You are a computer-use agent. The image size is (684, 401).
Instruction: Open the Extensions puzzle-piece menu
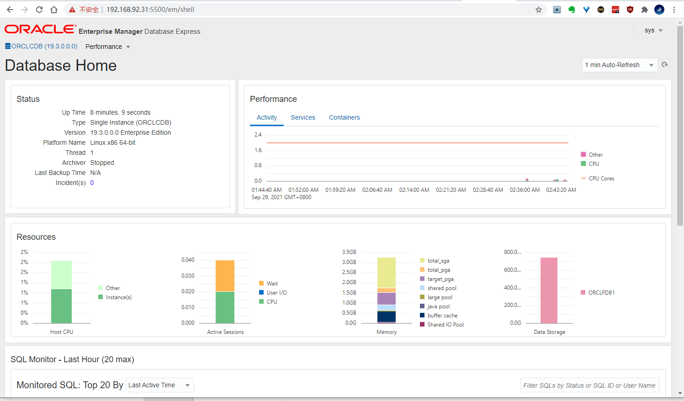(x=645, y=10)
